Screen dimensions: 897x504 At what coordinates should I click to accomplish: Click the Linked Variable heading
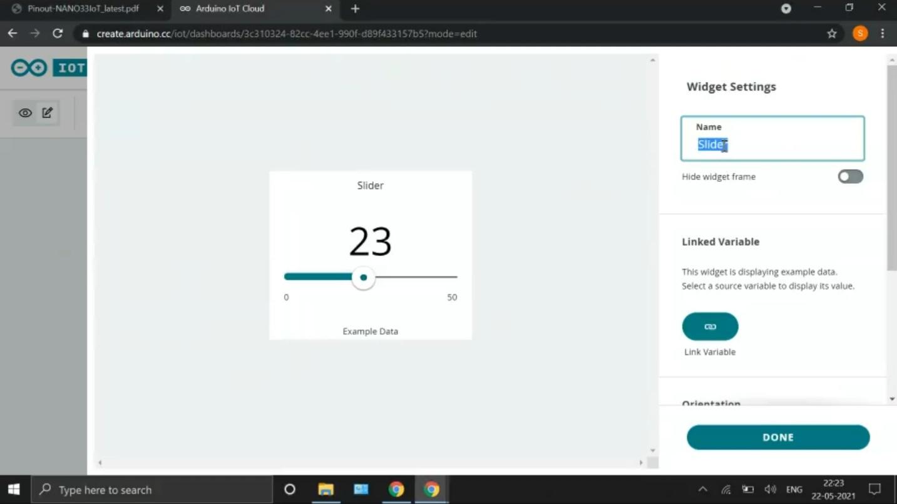click(720, 241)
